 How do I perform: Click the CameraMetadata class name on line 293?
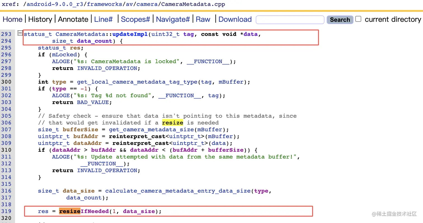80,34
